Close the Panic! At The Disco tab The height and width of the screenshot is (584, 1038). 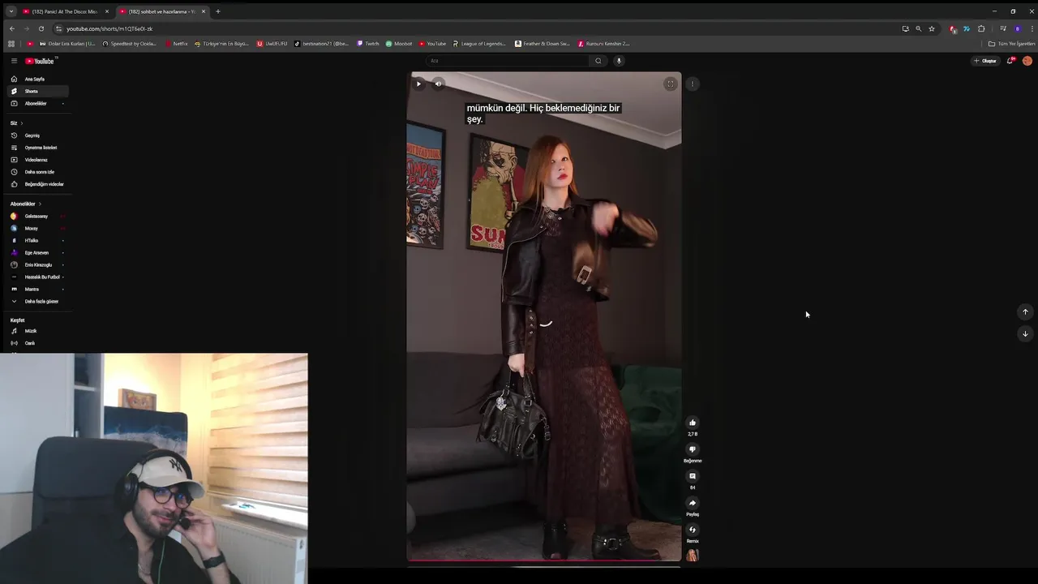point(107,11)
